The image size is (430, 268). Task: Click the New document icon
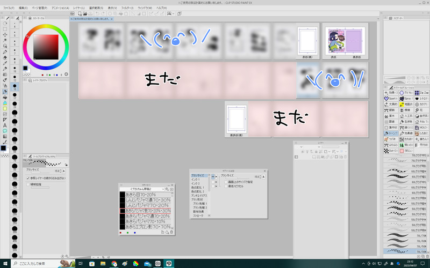(80, 13)
